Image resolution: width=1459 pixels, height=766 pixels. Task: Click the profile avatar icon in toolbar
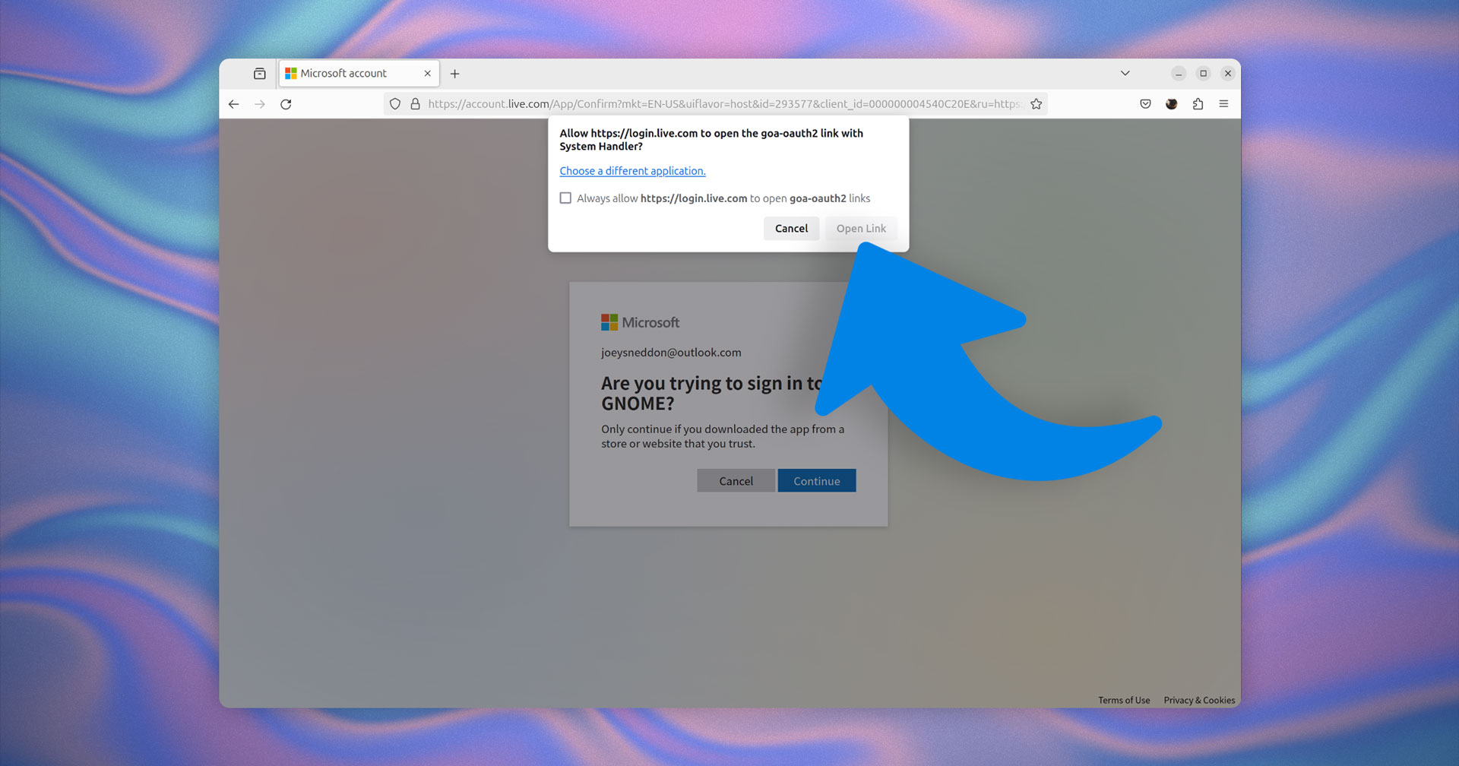(x=1171, y=104)
